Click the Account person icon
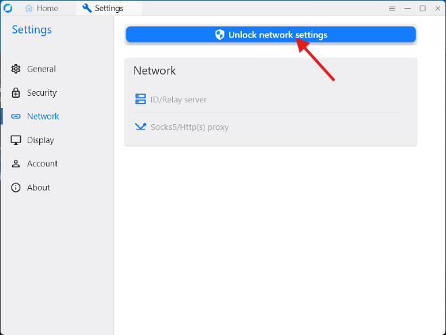Viewport: 446px width, 335px height. (16, 164)
